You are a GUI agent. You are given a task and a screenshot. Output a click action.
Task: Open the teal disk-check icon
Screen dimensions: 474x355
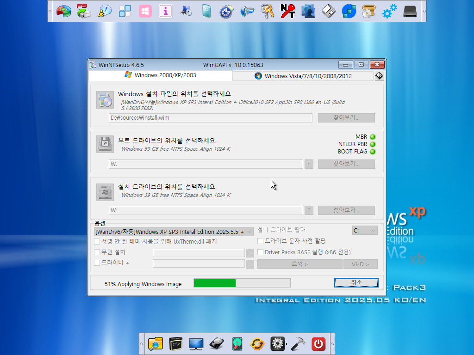click(237, 344)
